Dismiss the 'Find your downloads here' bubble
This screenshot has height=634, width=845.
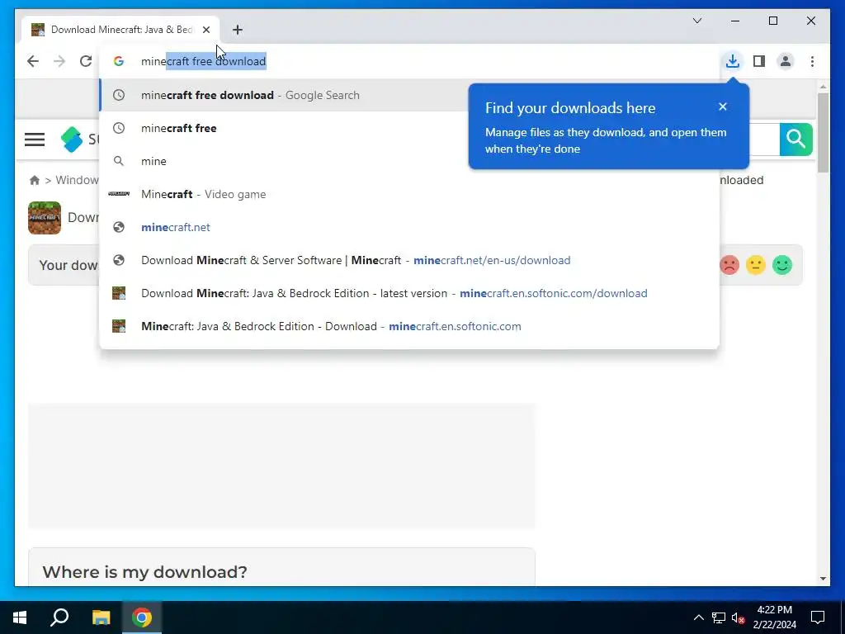tap(723, 106)
